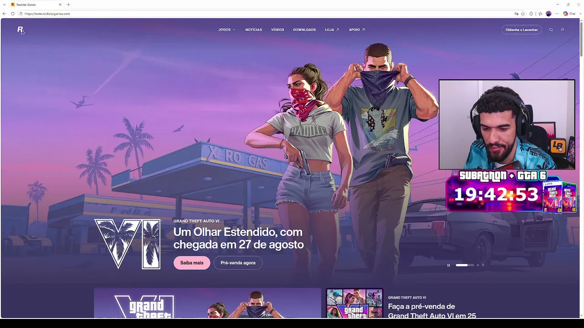This screenshot has height=328, width=584.
Task: Open the browser extensions icon
Action: click(x=531, y=14)
